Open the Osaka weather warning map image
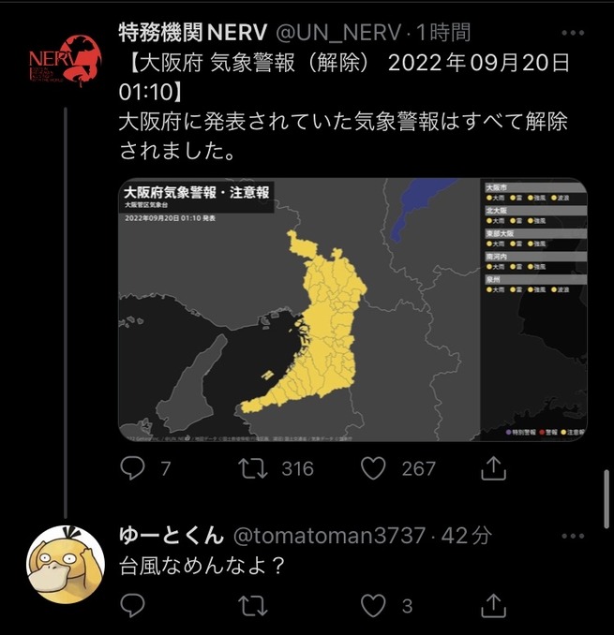 pos(352,309)
